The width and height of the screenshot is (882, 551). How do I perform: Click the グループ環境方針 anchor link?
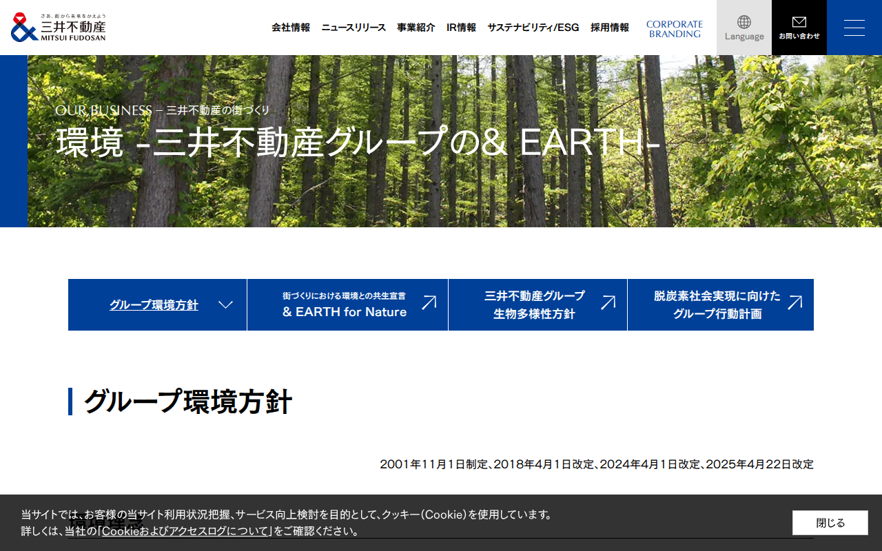[x=154, y=305]
